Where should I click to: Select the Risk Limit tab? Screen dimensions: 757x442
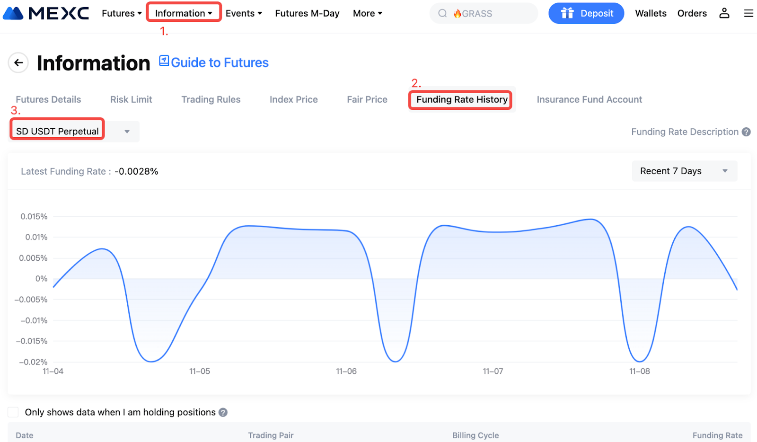131,99
